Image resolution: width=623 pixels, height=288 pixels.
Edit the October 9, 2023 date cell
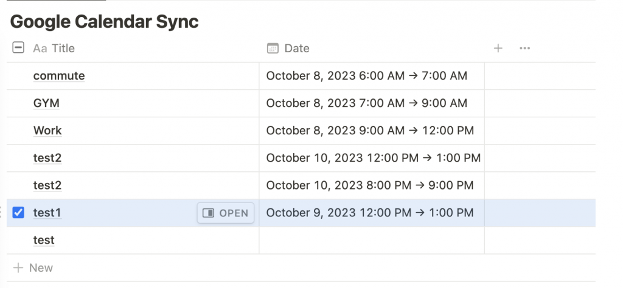pos(370,213)
